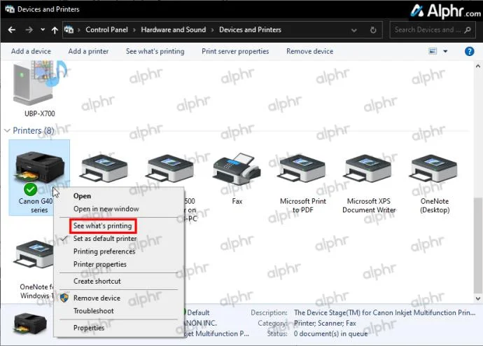
Task: Click the scroll up arrow
Action: (478, 66)
